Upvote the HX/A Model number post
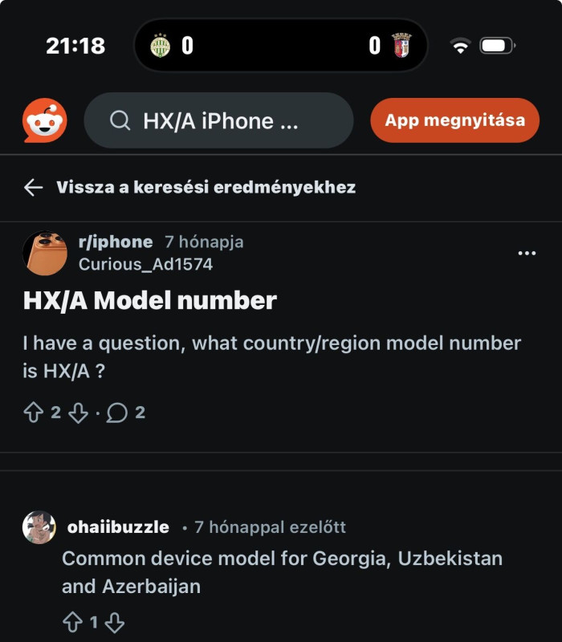The image size is (562, 642). pyautogui.click(x=34, y=413)
